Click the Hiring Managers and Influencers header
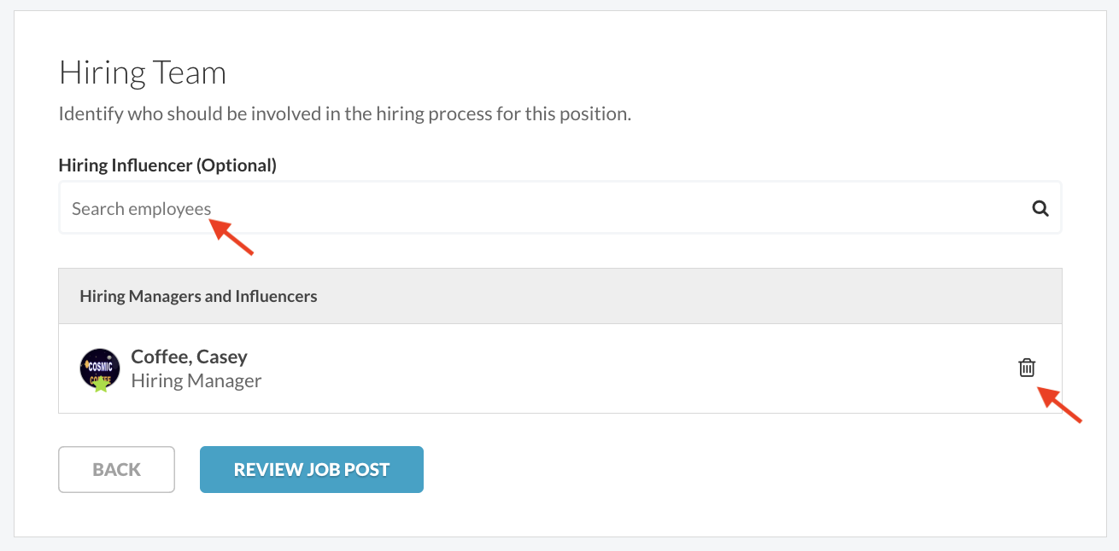Image resolution: width=1119 pixels, height=551 pixels. 198,296
